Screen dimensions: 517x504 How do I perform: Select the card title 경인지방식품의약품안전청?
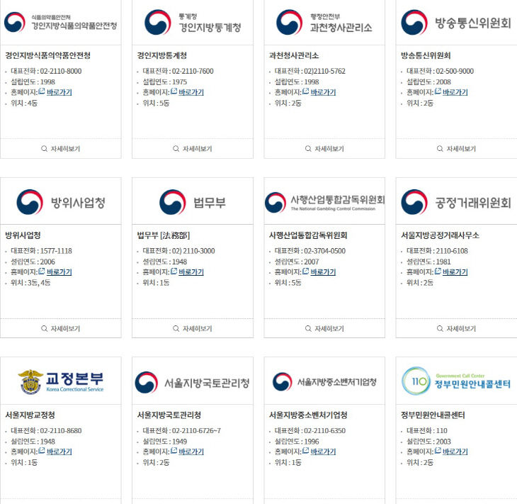(48, 55)
